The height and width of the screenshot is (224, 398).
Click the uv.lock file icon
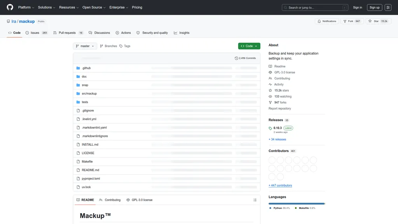[x=78, y=187]
